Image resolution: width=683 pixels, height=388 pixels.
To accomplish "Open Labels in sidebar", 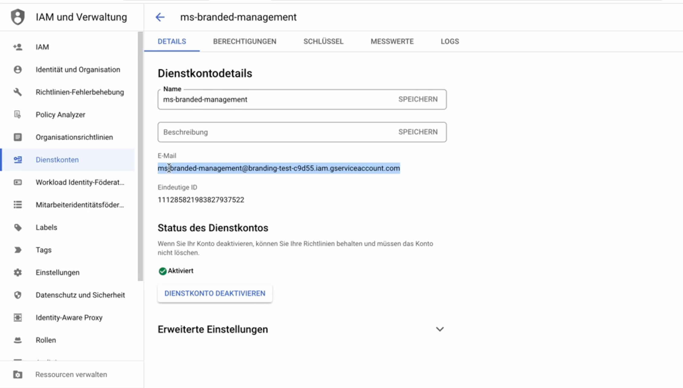I will [68, 227].
